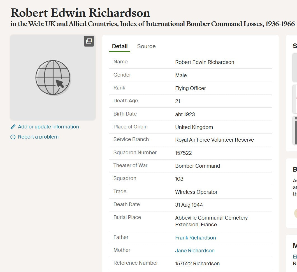The image size is (297, 272).
Task: Open father Frank Richardson's record
Action: [x=196, y=238]
